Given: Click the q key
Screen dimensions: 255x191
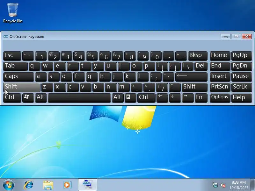Looking at the screenshot, I should (34, 67).
